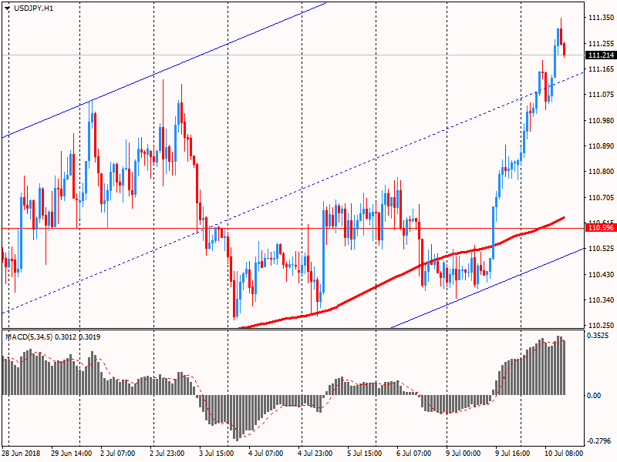Click the 111.255 price axis label
Viewport: 617px width, 462px height.
pos(601,44)
